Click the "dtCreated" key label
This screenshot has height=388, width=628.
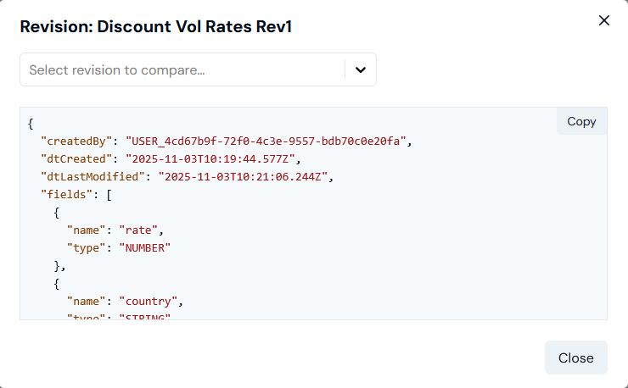click(76, 158)
